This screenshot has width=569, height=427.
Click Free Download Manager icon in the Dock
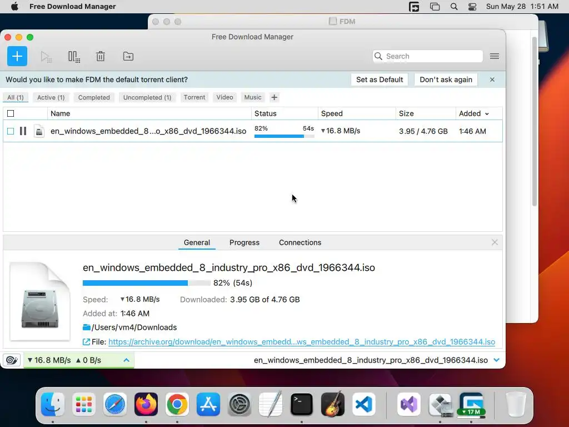click(471, 404)
